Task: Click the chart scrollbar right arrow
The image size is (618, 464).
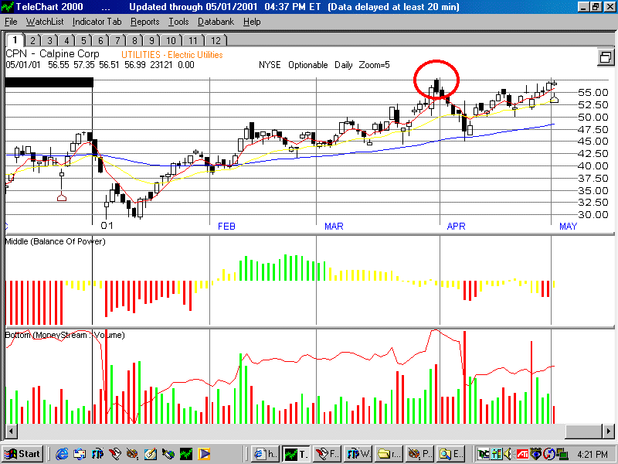Action: 609,431
